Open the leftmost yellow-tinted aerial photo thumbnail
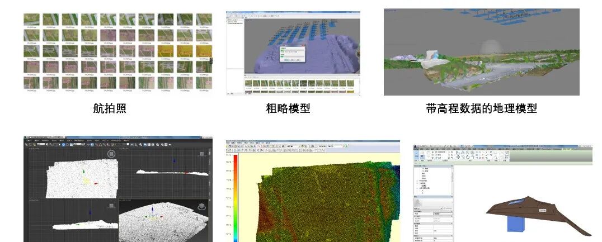 click(x=166, y=51)
